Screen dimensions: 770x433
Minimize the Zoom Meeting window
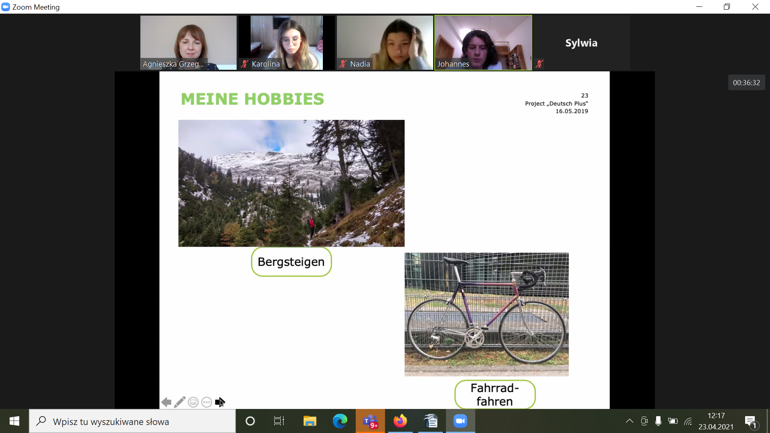[x=699, y=7]
